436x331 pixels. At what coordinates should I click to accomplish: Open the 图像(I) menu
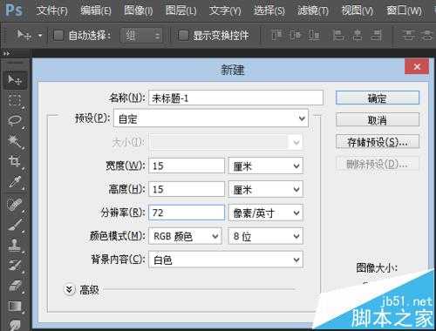138,10
